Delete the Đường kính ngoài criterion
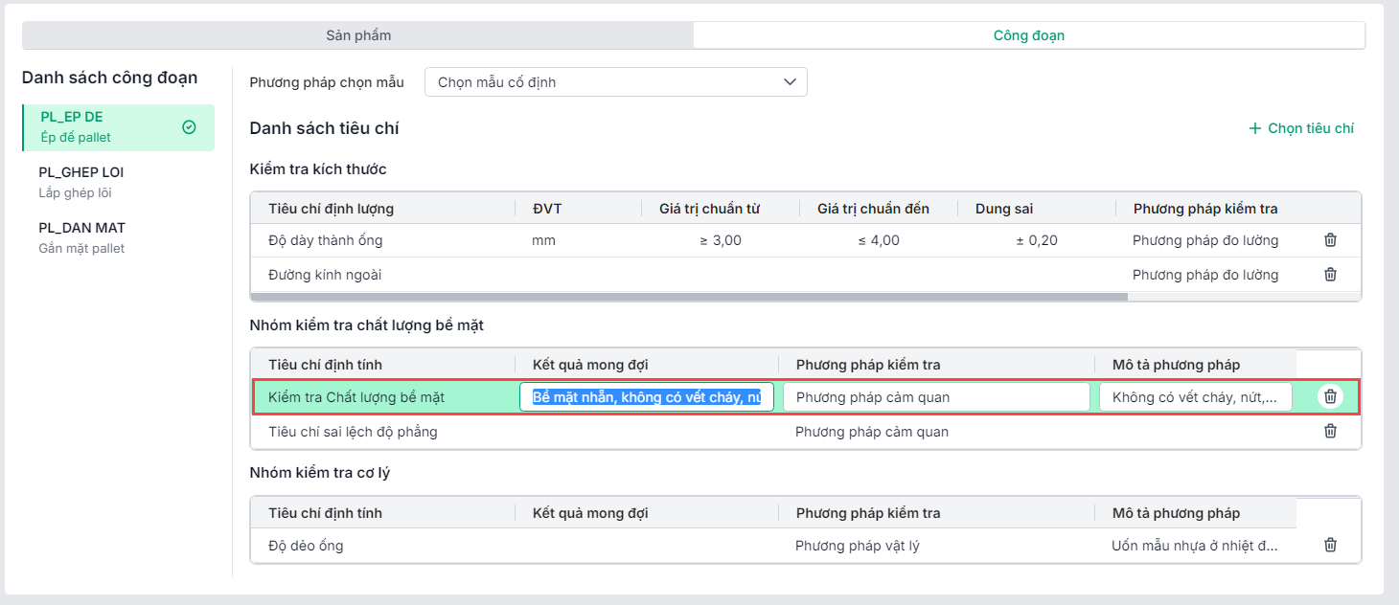 [1330, 275]
